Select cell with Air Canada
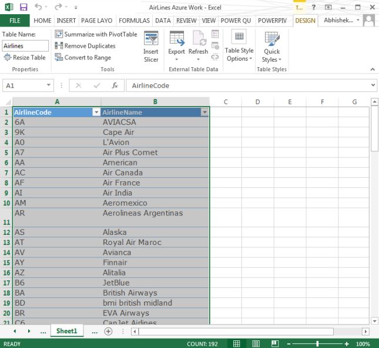379x348 pixels. pyautogui.click(x=155, y=173)
